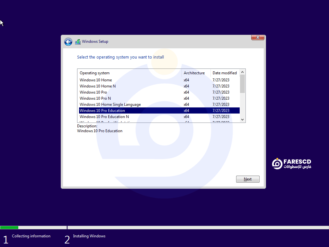Go back using the blue arrow button
329x247 pixels.
(x=68, y=42)
